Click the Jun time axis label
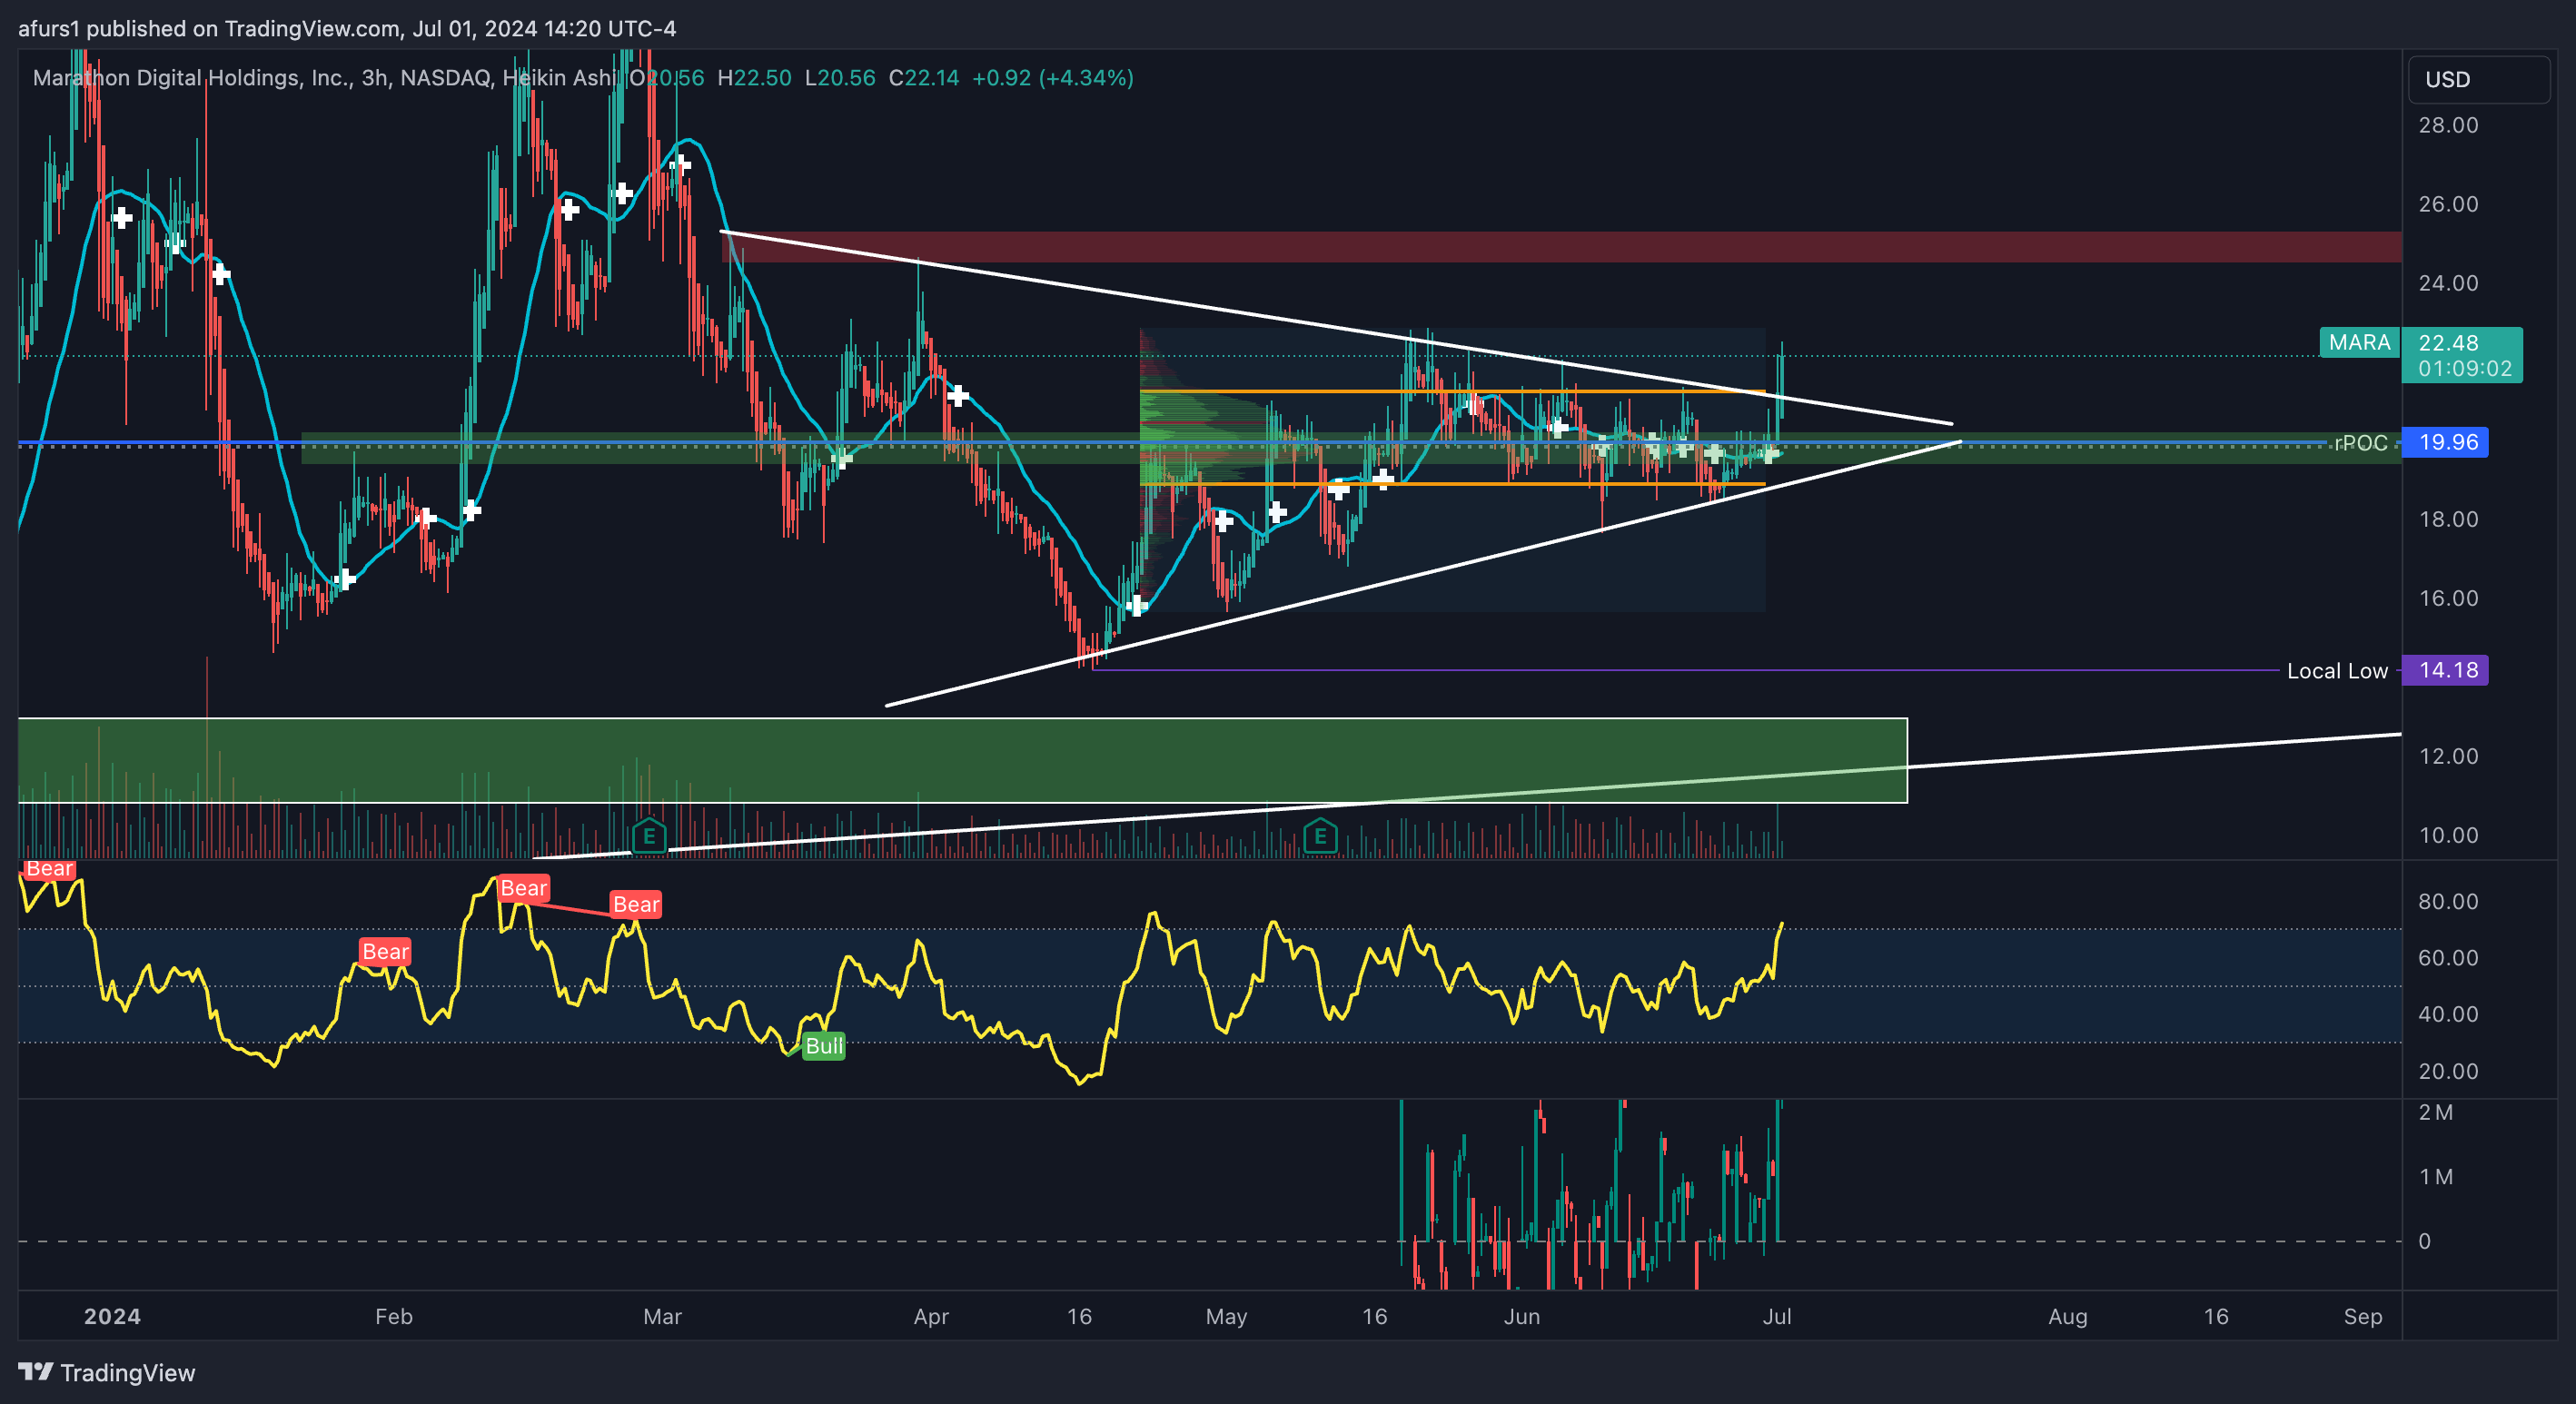The image size is (2576, 1404). pyautogui.click(x=1522, y=1316)
